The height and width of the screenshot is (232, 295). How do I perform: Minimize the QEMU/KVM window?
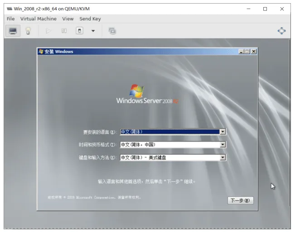[x=248, y=9]
